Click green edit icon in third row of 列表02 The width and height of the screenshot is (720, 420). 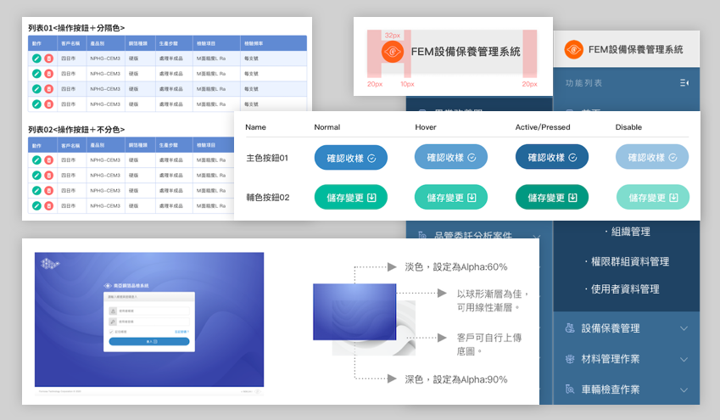(36, 190)
